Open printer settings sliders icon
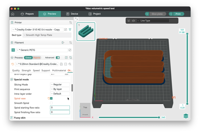 tap(71, 22)
